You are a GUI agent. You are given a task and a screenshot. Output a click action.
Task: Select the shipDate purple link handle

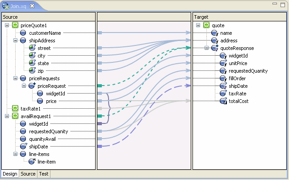coord(100,146)
